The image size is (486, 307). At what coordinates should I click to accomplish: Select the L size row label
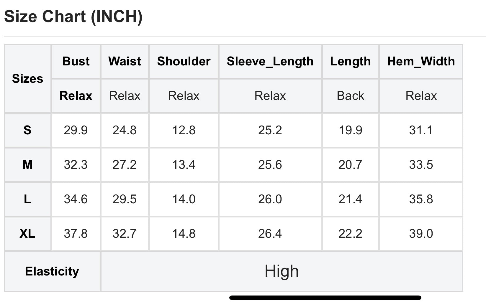(27, 199)
